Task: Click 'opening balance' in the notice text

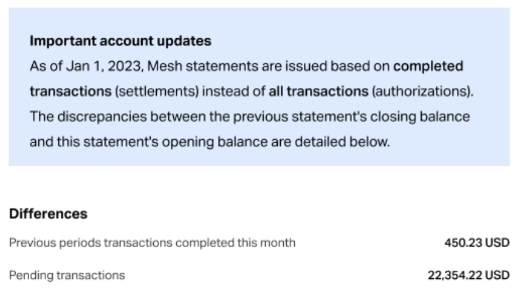Action: pyautogui.click(x=215, y=142)
